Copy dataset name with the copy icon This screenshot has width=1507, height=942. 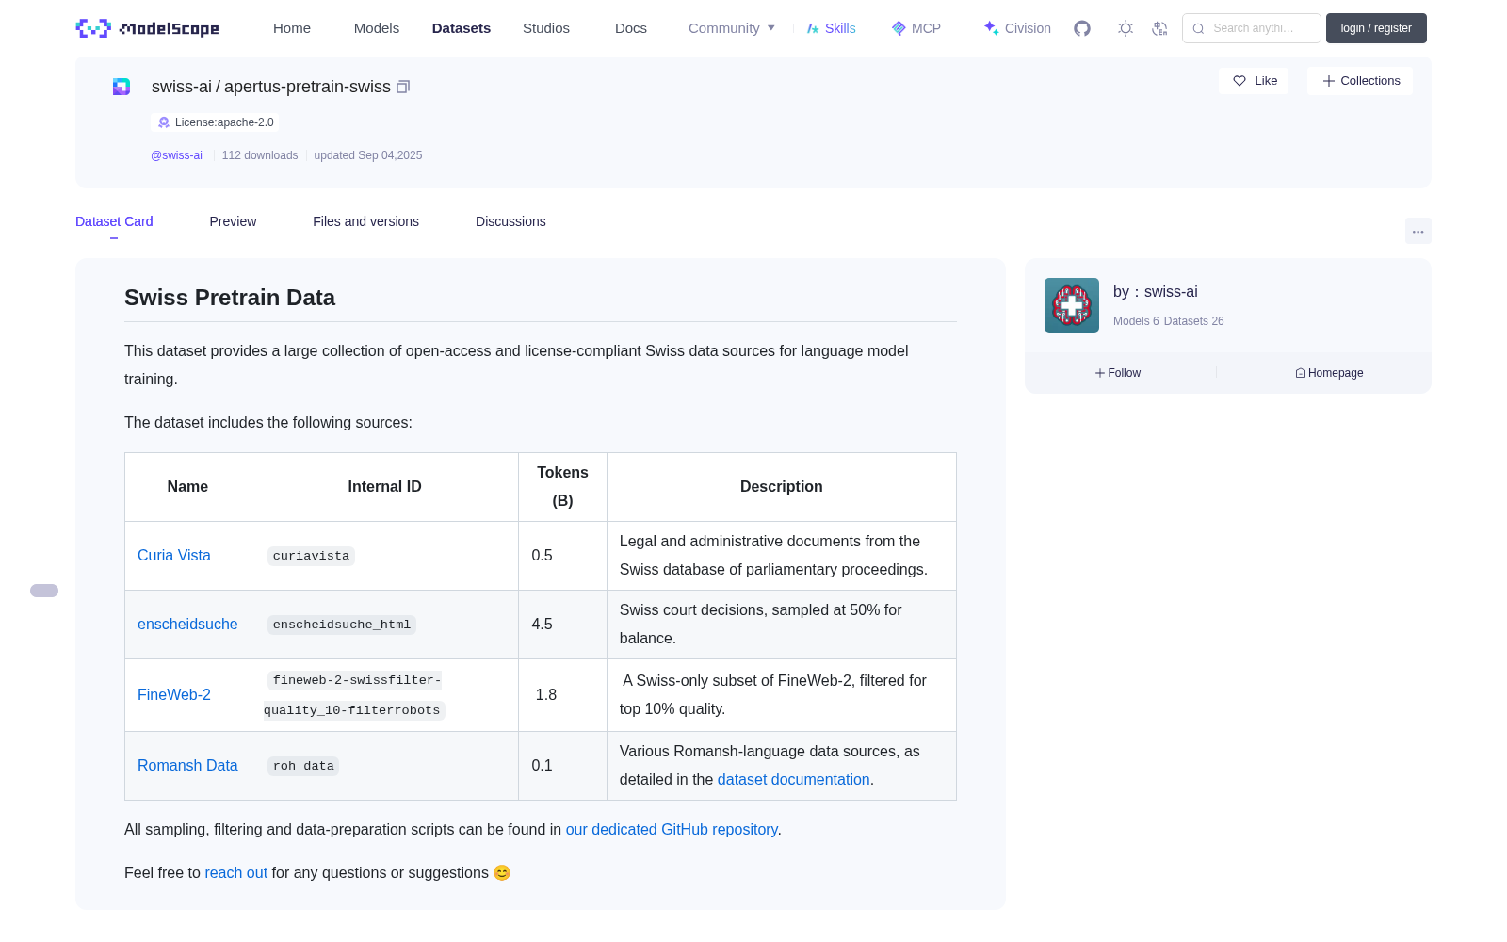click(403, 87)
